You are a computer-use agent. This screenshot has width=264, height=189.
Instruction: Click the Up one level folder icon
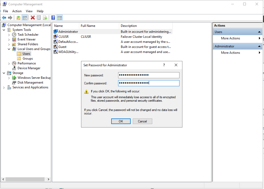coord(18,18)
